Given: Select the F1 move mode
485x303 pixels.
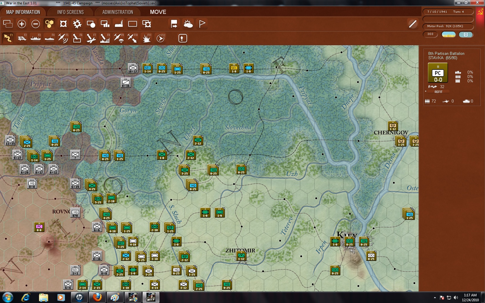Looking at the screenshot, I should click(8, 38).
